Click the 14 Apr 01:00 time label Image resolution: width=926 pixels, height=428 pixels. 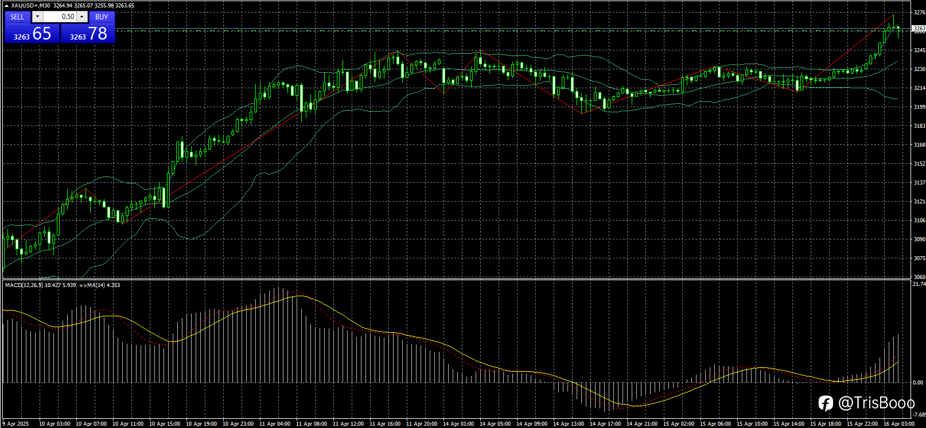[458, 424]
